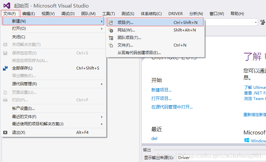Click the 打开项目... link
The image size is (266, 162).
tap(161, 98)
